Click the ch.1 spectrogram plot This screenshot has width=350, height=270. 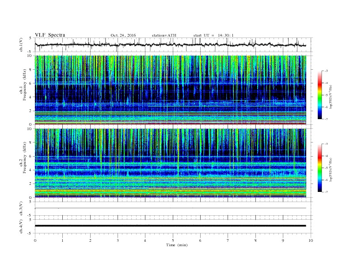click(171, 90)
